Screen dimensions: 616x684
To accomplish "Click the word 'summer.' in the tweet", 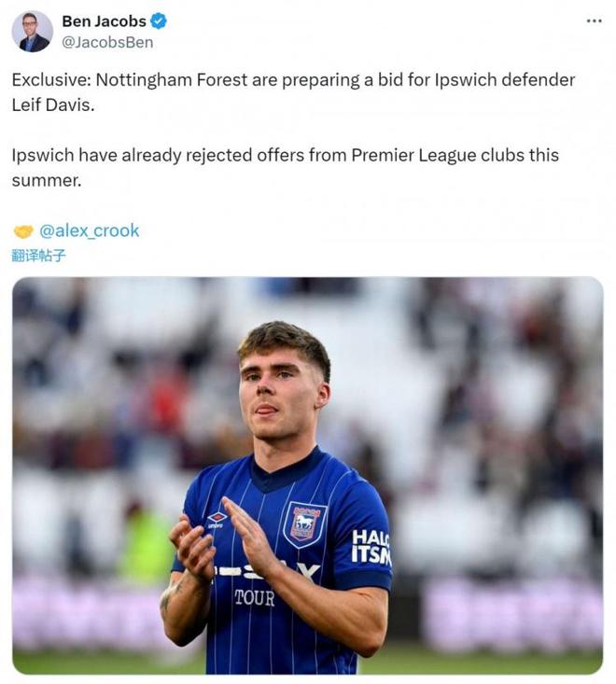I will point(47,181).
